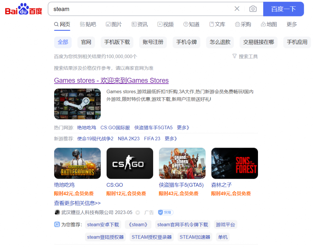Open the FIFA 23 link
Screen dimensions: 313x248
point(152,138)
